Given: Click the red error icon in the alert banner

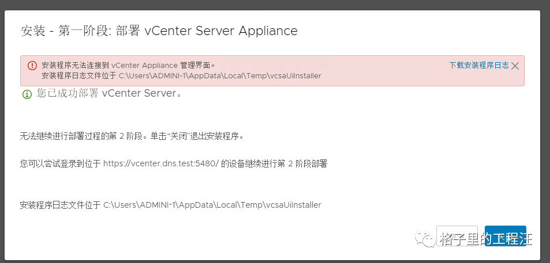Looking at the screenshot, I should click(x=32, y=66).
